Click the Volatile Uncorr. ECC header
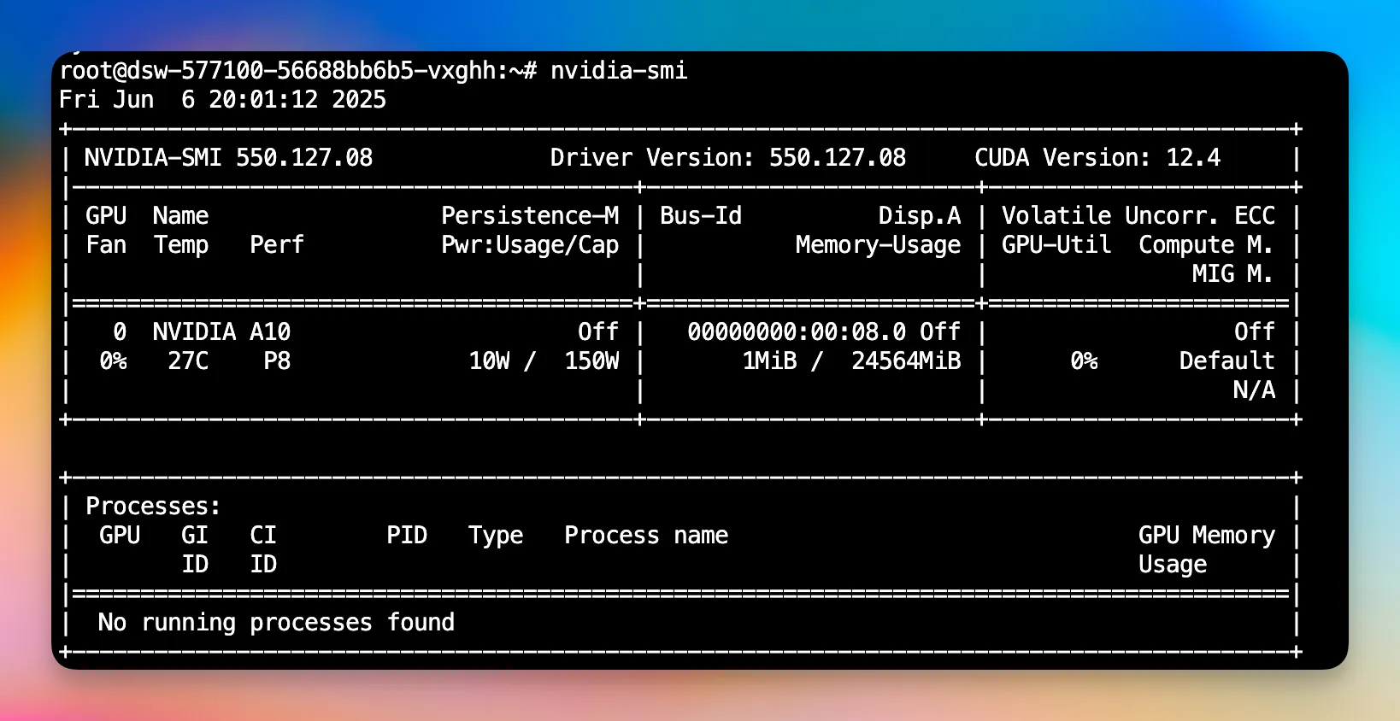The width and height of the screenshot is (1400, 721). (x=1138, y=216)
